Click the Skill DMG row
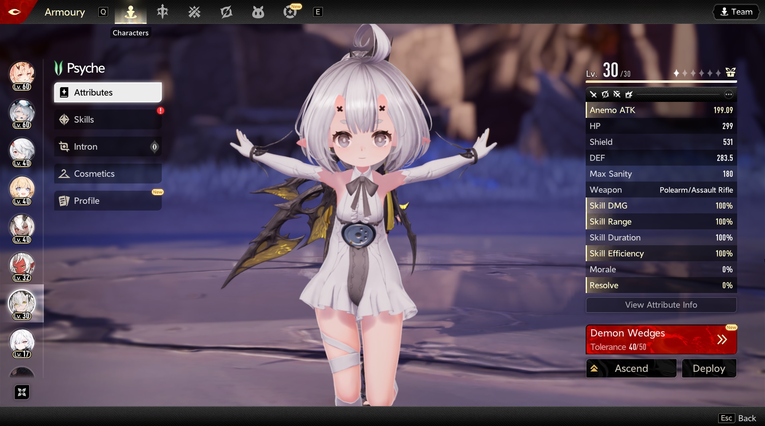 661,205
